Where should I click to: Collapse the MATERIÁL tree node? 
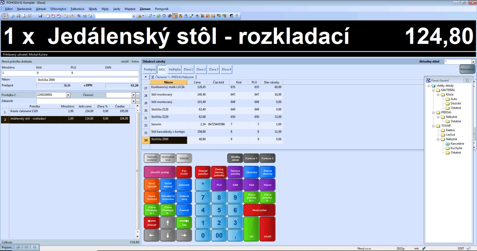coord(434,90)
